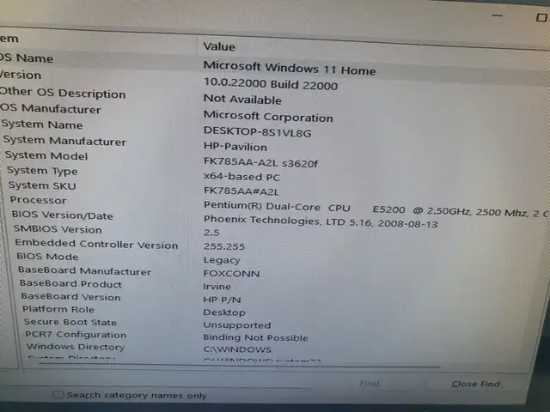This screenshot has width=550, height=412.
Task: Select Embedded Controller Version row label
Action: 96,244
